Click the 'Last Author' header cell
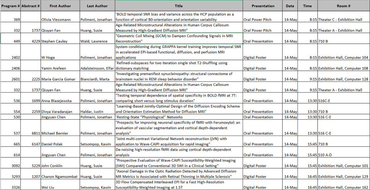370x190 pixels. (x=97, y=6)
